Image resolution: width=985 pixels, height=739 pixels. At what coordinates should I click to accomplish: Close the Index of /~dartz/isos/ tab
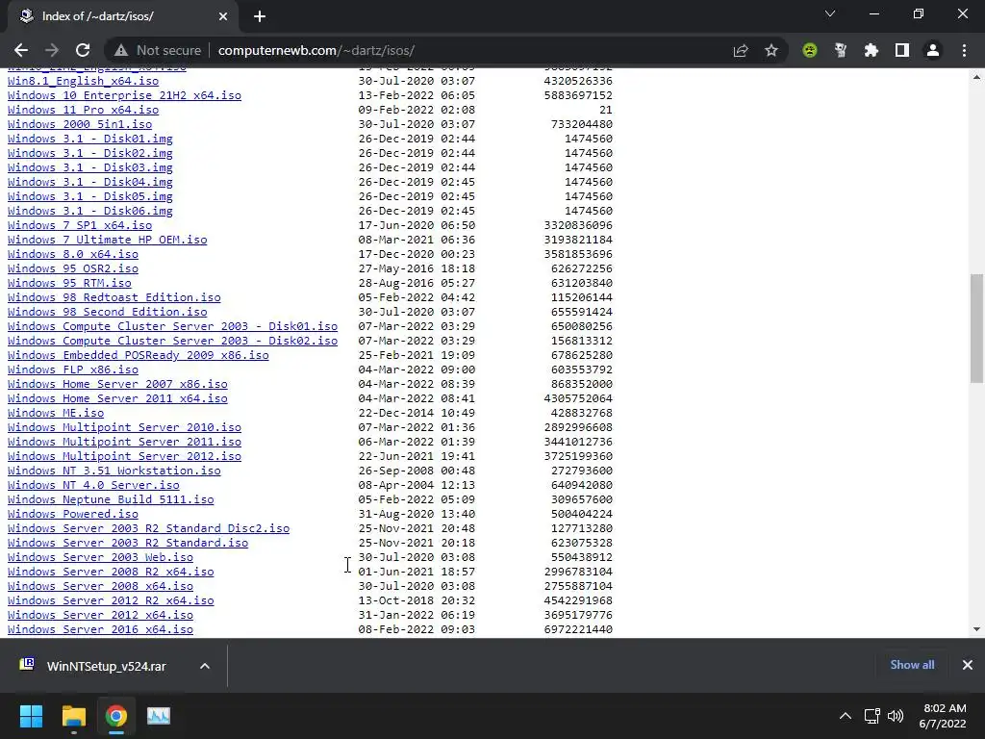point(223,16)
